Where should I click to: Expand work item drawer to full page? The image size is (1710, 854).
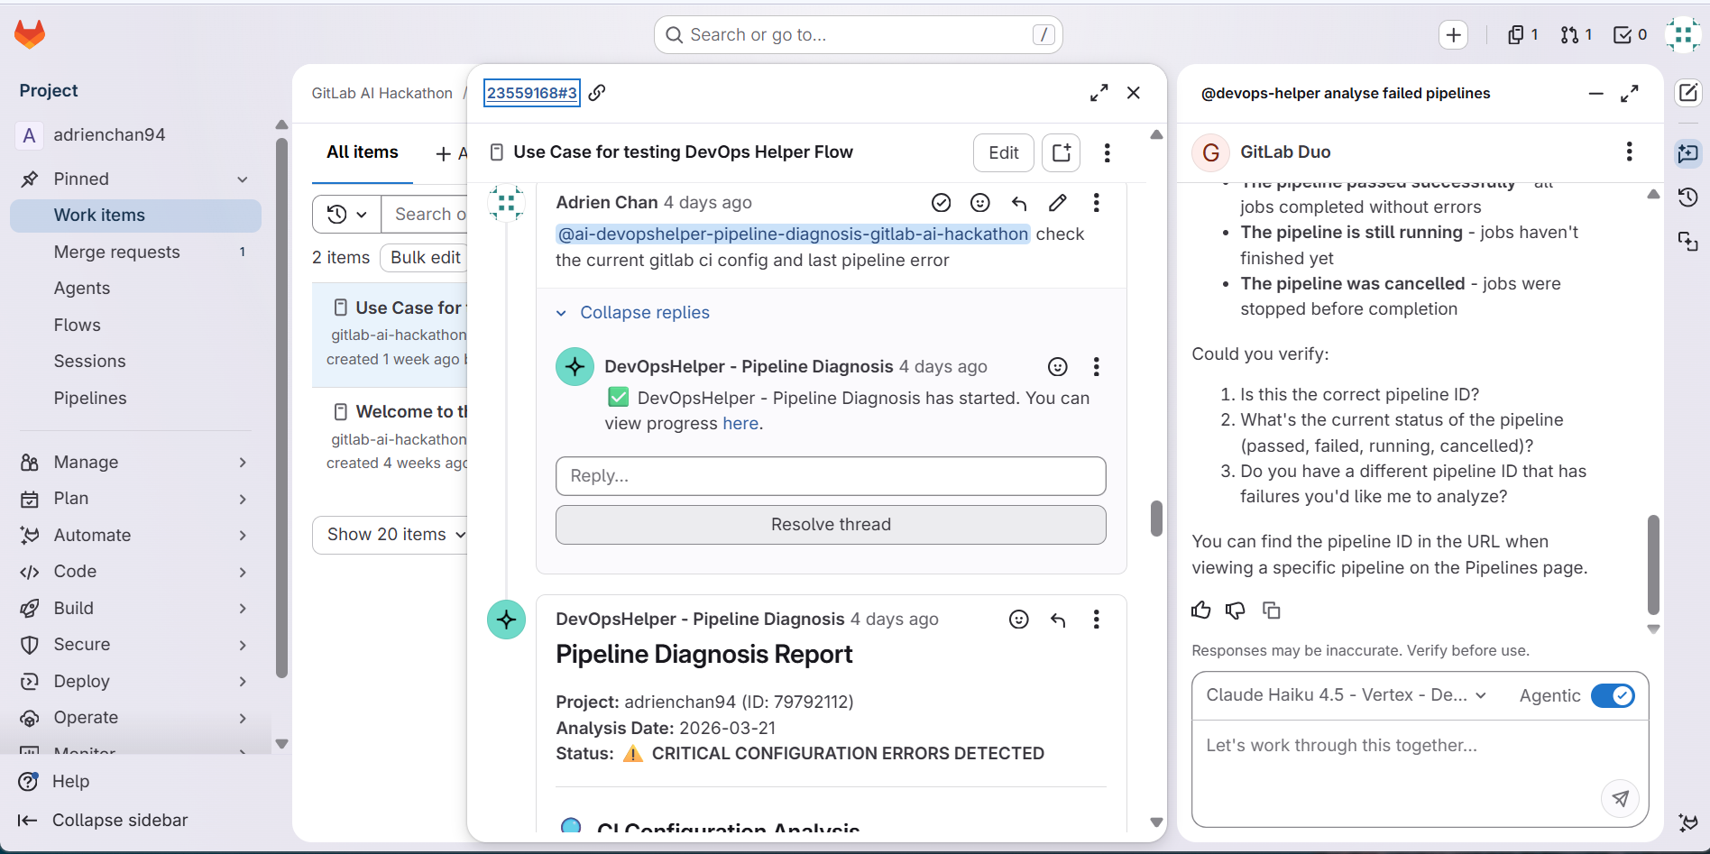1099,93
